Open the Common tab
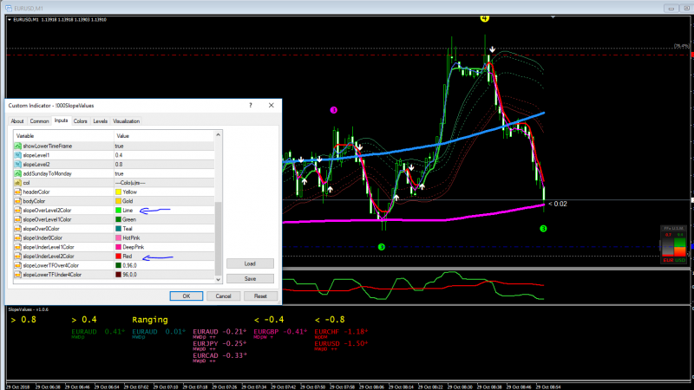 tap(39, 121)
